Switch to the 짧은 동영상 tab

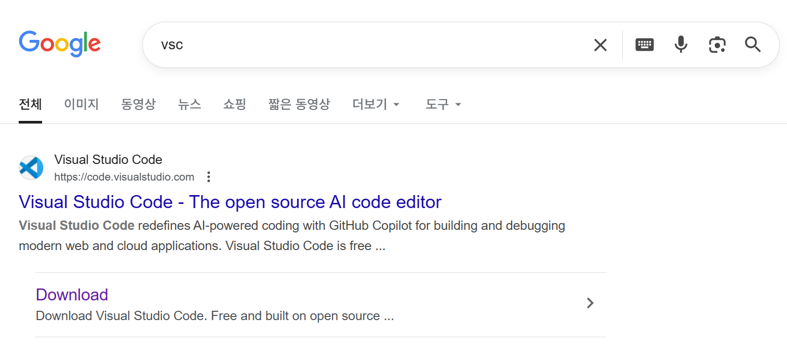point(299,104)
